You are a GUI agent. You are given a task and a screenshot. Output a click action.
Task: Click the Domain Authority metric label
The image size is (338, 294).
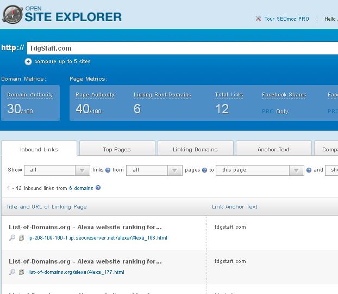pos(30,95)
